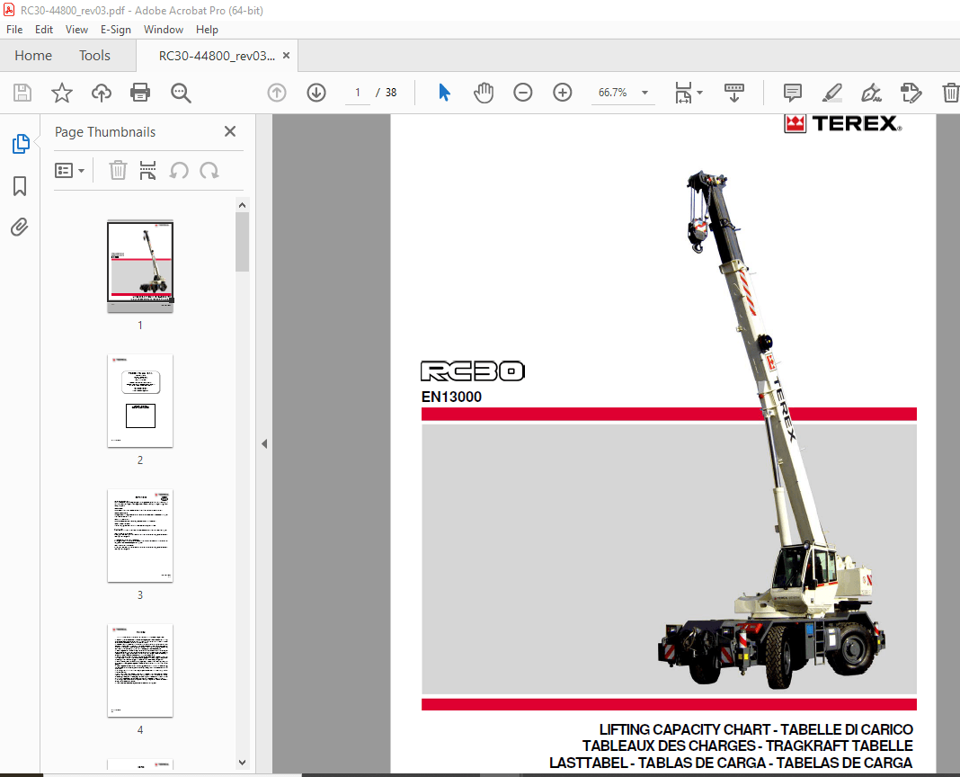This screenshot has height=777, width=960.
Task: Add a comment with the sticky note icon
Action: click(791, 93)
